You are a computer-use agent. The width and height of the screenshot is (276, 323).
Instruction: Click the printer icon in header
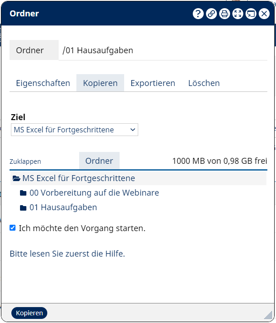click(x=224, y=14)
